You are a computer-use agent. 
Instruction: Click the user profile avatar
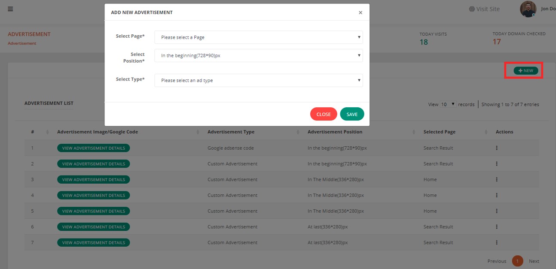pyautogui.click(x=528, y=9)
